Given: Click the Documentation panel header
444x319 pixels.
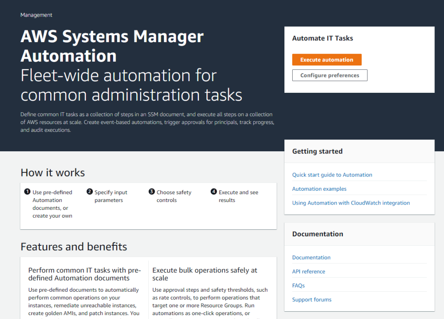Looking at the screenshot, I should tap(318, 234).
